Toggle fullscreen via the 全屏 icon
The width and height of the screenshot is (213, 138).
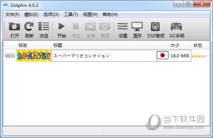tap(90, 30)
